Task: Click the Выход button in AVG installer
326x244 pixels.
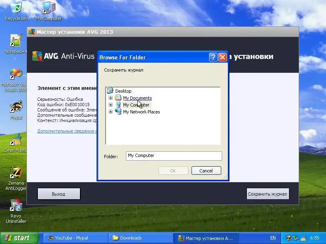Action: pos(59,194)
